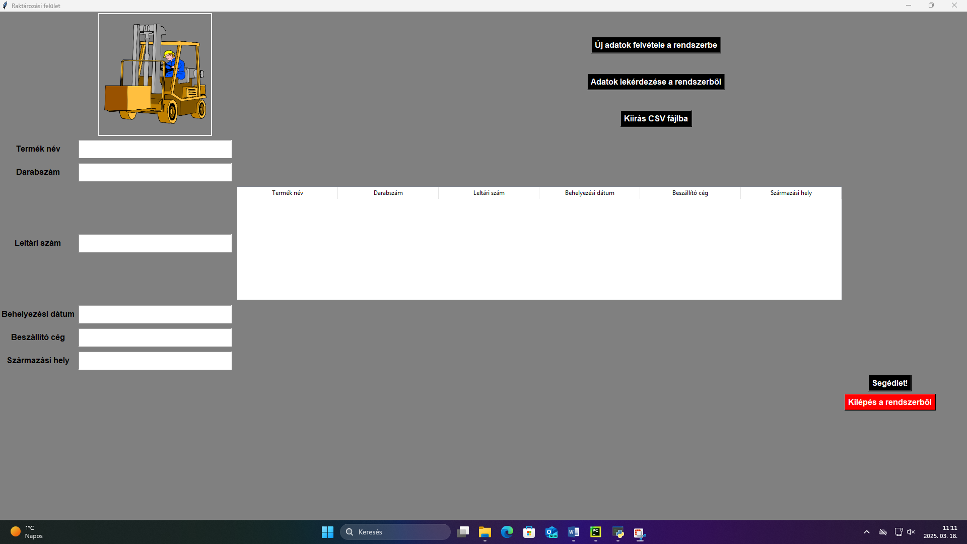Click the Python application taskbar icon
Image resolution: width=967 pixels, height=544 pixels.
618,532
